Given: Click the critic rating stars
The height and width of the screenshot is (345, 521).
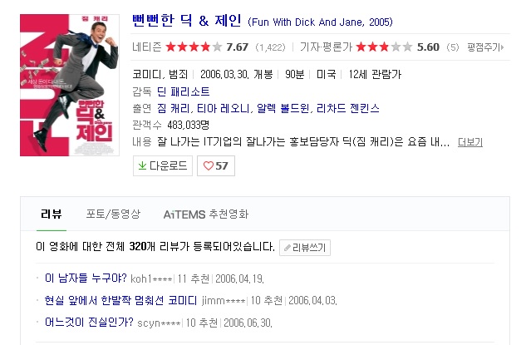Looking at the screenshot, I should pos(384,47).
